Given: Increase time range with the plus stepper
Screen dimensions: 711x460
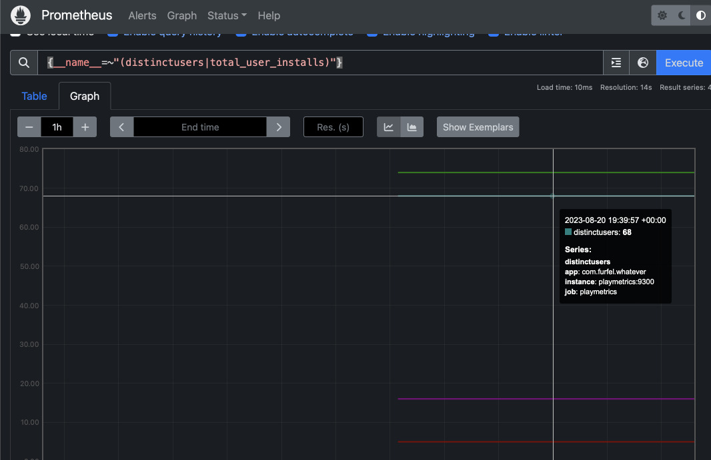Looking at the screenshot, I should 85,126.
